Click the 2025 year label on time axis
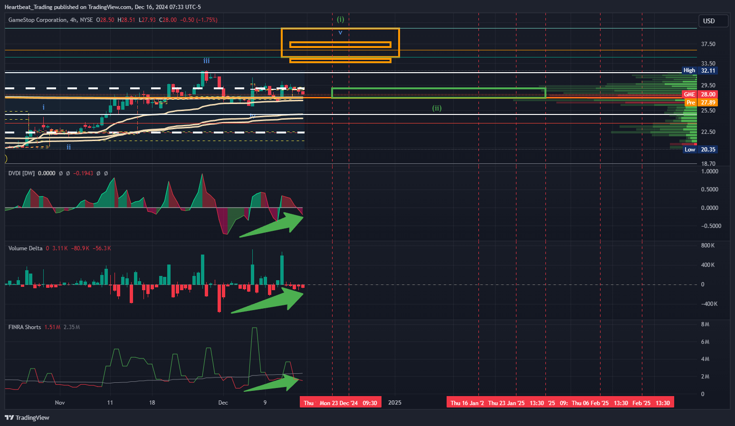Viewport: 735px width, 426px height. tap(395, 403)
